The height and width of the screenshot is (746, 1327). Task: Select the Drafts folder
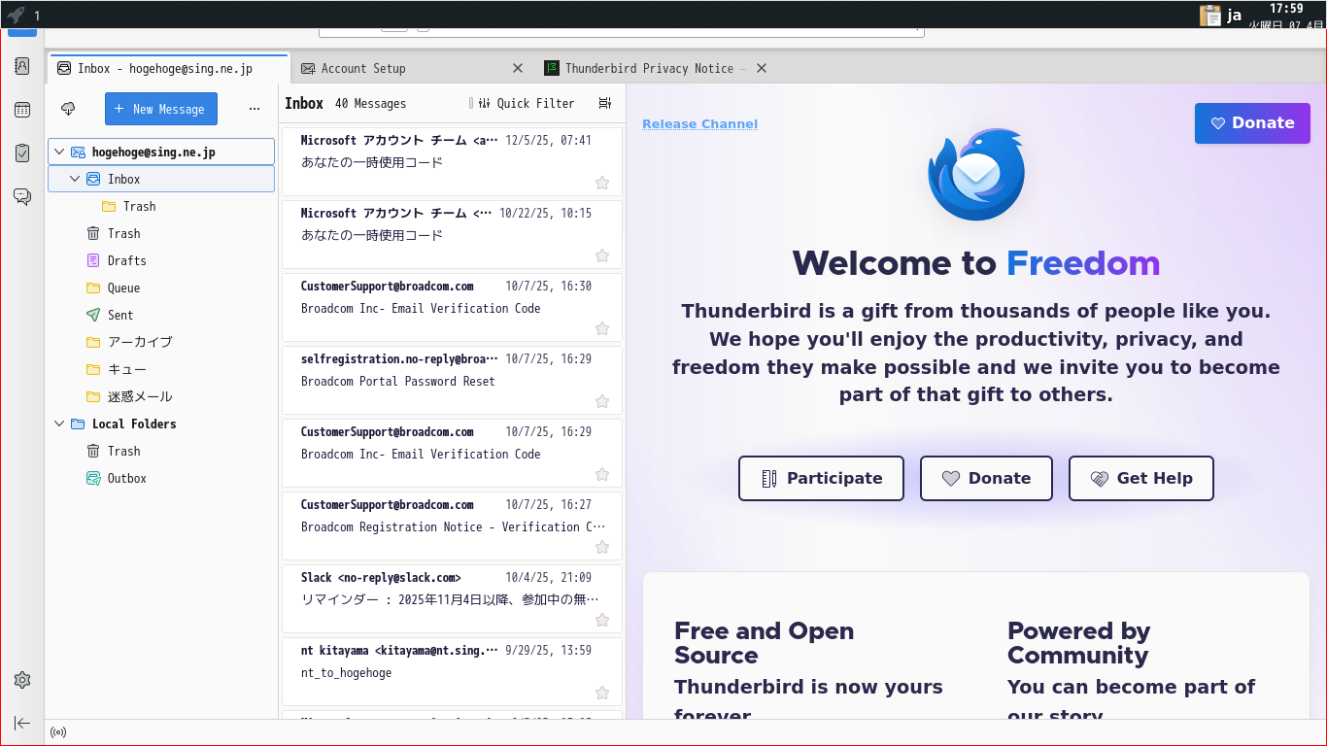pos(161,260)
